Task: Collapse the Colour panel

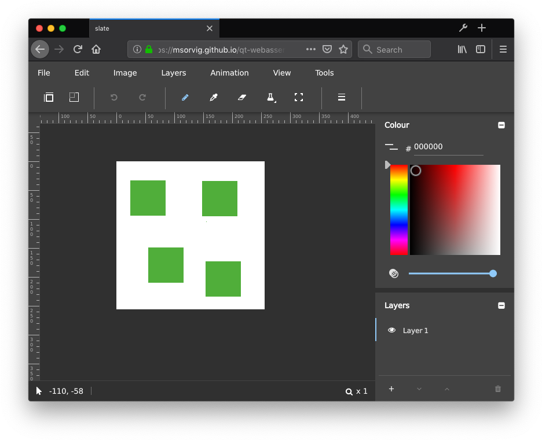Action: point(501,125)
